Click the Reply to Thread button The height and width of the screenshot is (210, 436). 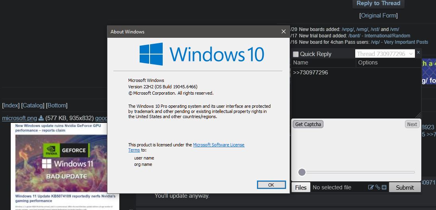tap(378, 3)
